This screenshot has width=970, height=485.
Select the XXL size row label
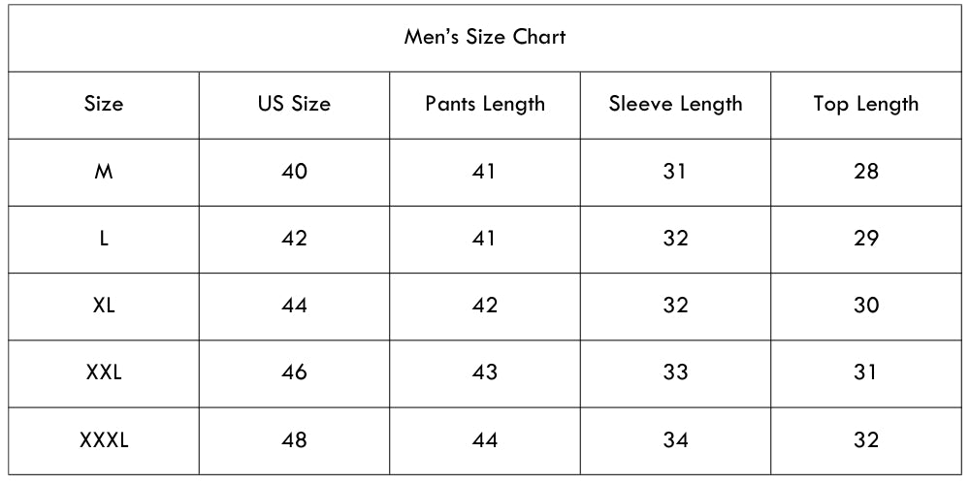pos(104,372)
